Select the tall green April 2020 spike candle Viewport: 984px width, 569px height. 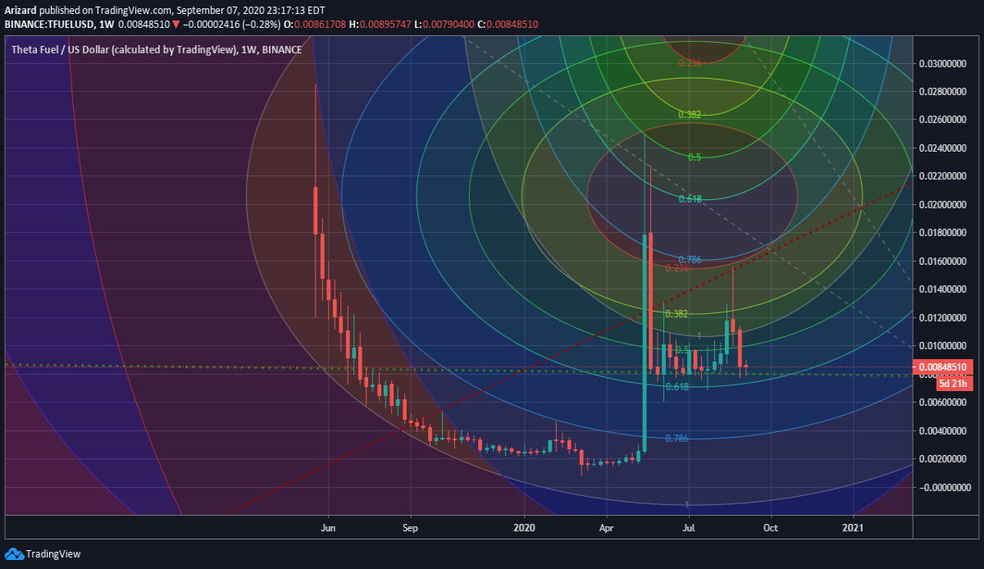click(645, 342)
